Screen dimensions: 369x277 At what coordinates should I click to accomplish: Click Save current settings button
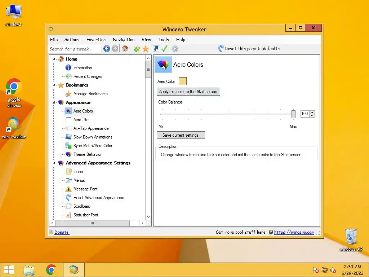pyautogui.click(x=181, y=135)
